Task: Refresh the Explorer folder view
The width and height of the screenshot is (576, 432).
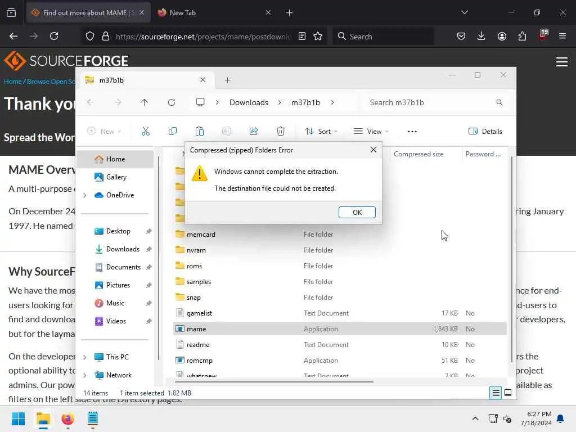Action: pos(171,102)
